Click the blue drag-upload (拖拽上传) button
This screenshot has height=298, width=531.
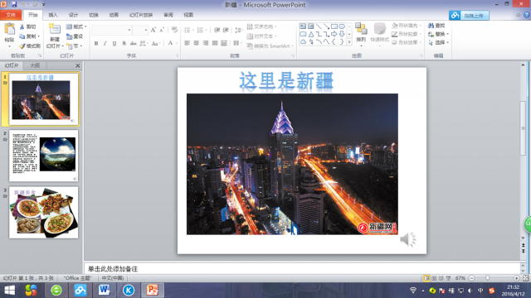(469, 16)
